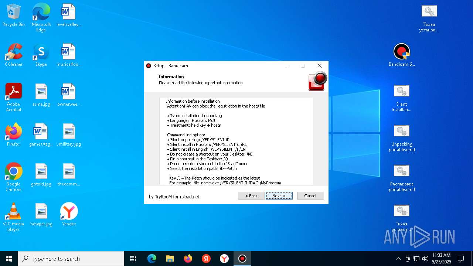Select the asme.jpg image file

41,95
